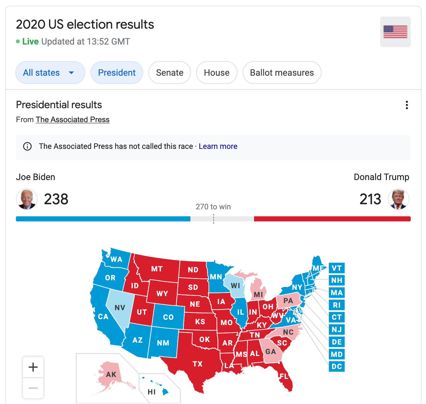Viewport: 426px width, 404px height.
Task: Select the President filter chip
Action: click(x=117, y=73)
